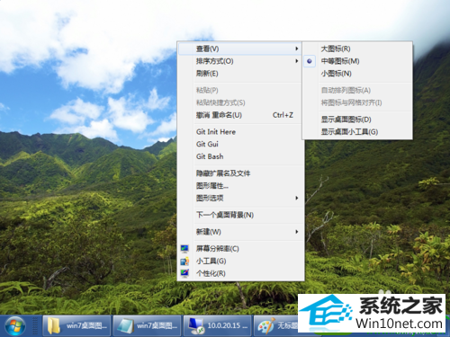Choose 刷新(E) from the context menu
450x337 pixels.
click(x=240, y=74)
